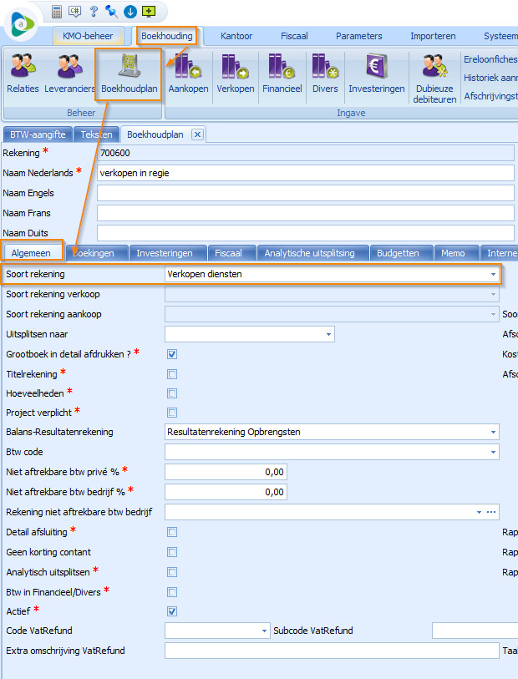Screen dimensions: 518x679
Task: Expand the Btw code dropdown
Action: pyautogui.click(x=493, y=453)
